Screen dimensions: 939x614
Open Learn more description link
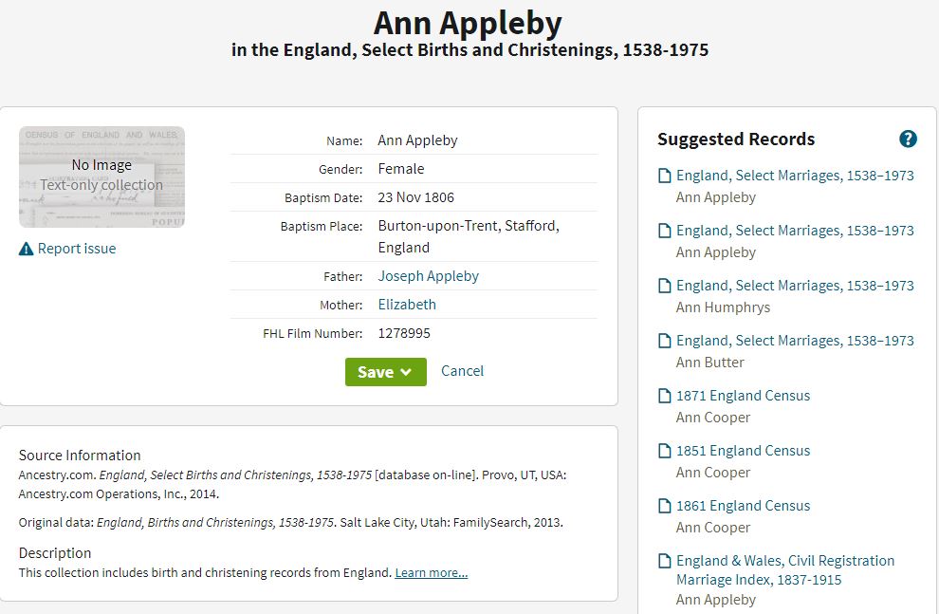(432, 572)
